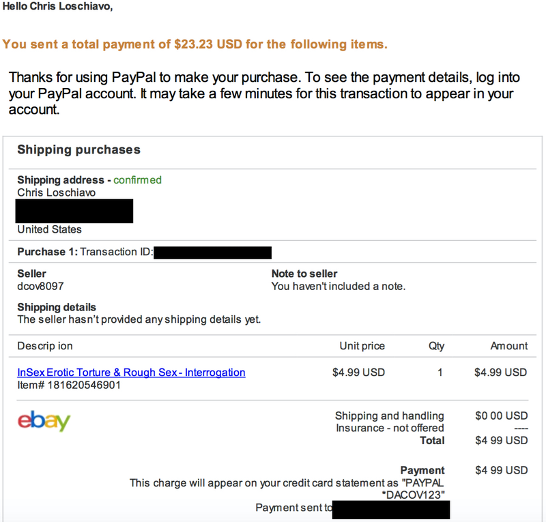Screen dimensions: 546x522
Task: Click the Total amount $4.99 USD
Action: (502, 441)
